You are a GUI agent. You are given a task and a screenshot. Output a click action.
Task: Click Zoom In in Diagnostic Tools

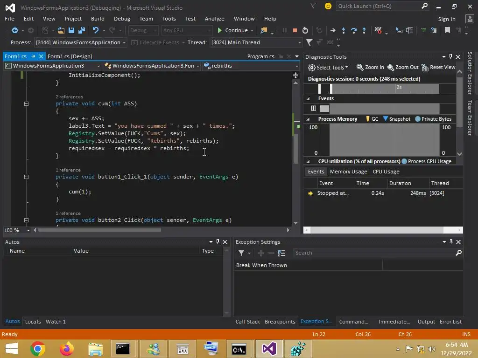click(370, 67)
